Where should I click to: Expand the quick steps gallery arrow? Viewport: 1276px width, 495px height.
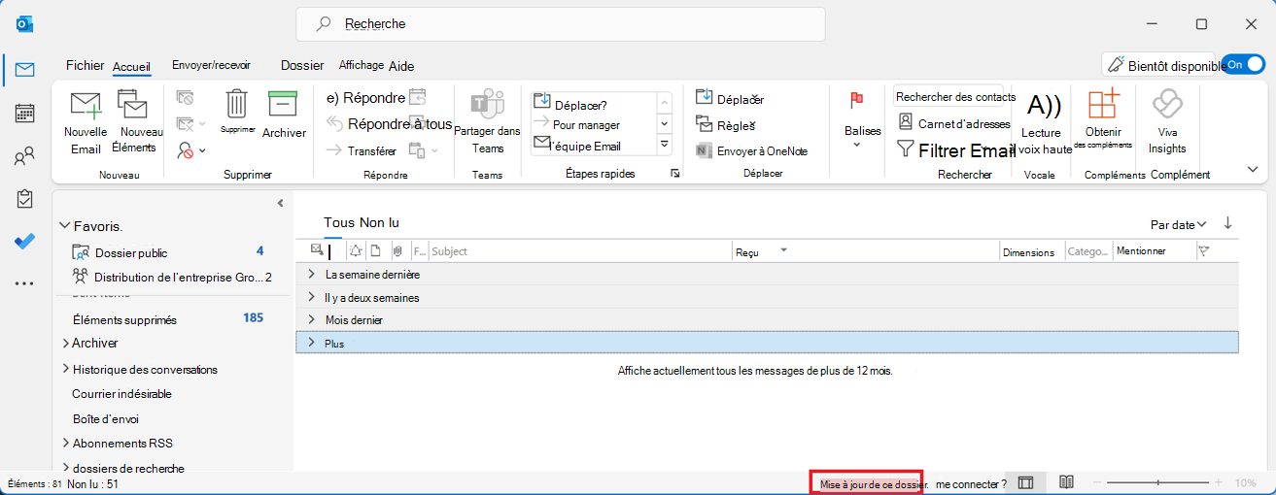[665, 145]
